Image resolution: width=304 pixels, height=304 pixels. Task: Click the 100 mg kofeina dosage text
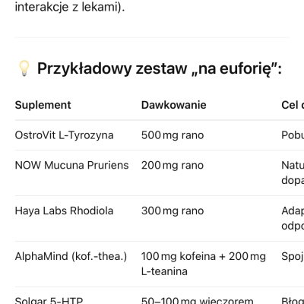click(x=179, y=256)
